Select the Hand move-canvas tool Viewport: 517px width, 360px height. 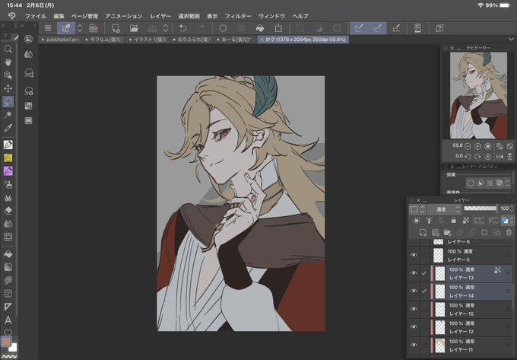pyautogui.click(x=8, y=62)
